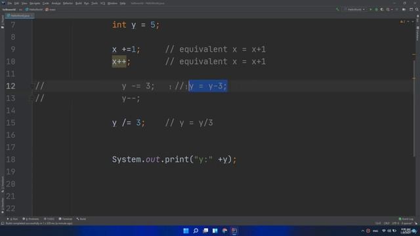Click the commented 'y--;' on line 13
Screen dimensions: 420x236
pyautogui.click(x=131, y=98)
